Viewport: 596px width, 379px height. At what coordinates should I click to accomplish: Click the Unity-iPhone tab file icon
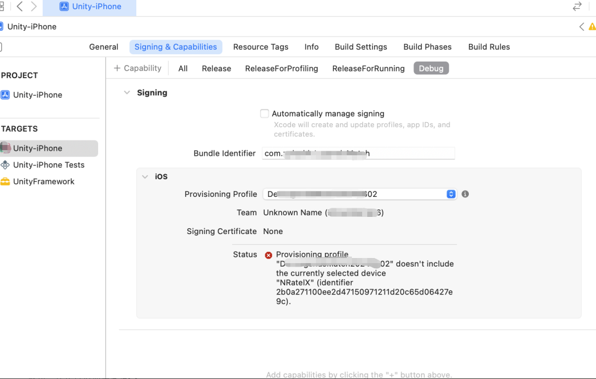[64, 6]
